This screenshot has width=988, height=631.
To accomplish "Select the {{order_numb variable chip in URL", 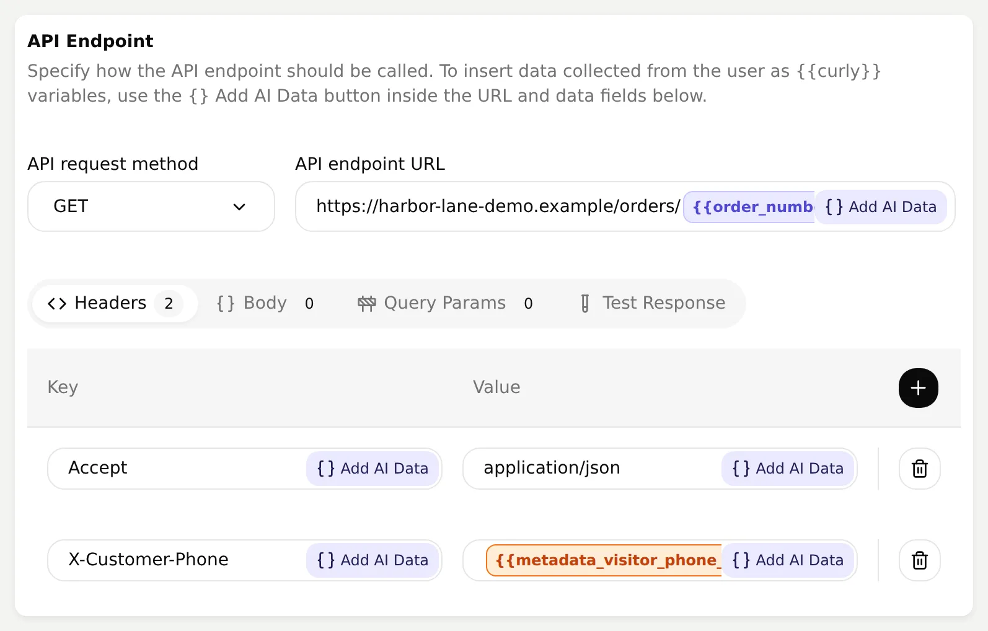I will pos(749,207).
